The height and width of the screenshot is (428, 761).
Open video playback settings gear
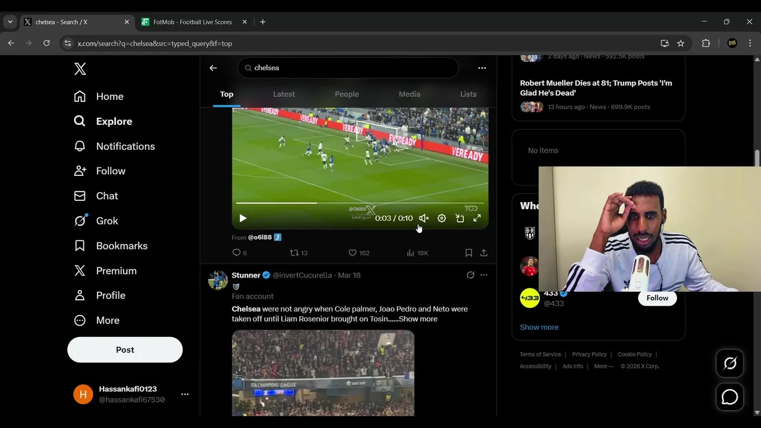point(442,218)
